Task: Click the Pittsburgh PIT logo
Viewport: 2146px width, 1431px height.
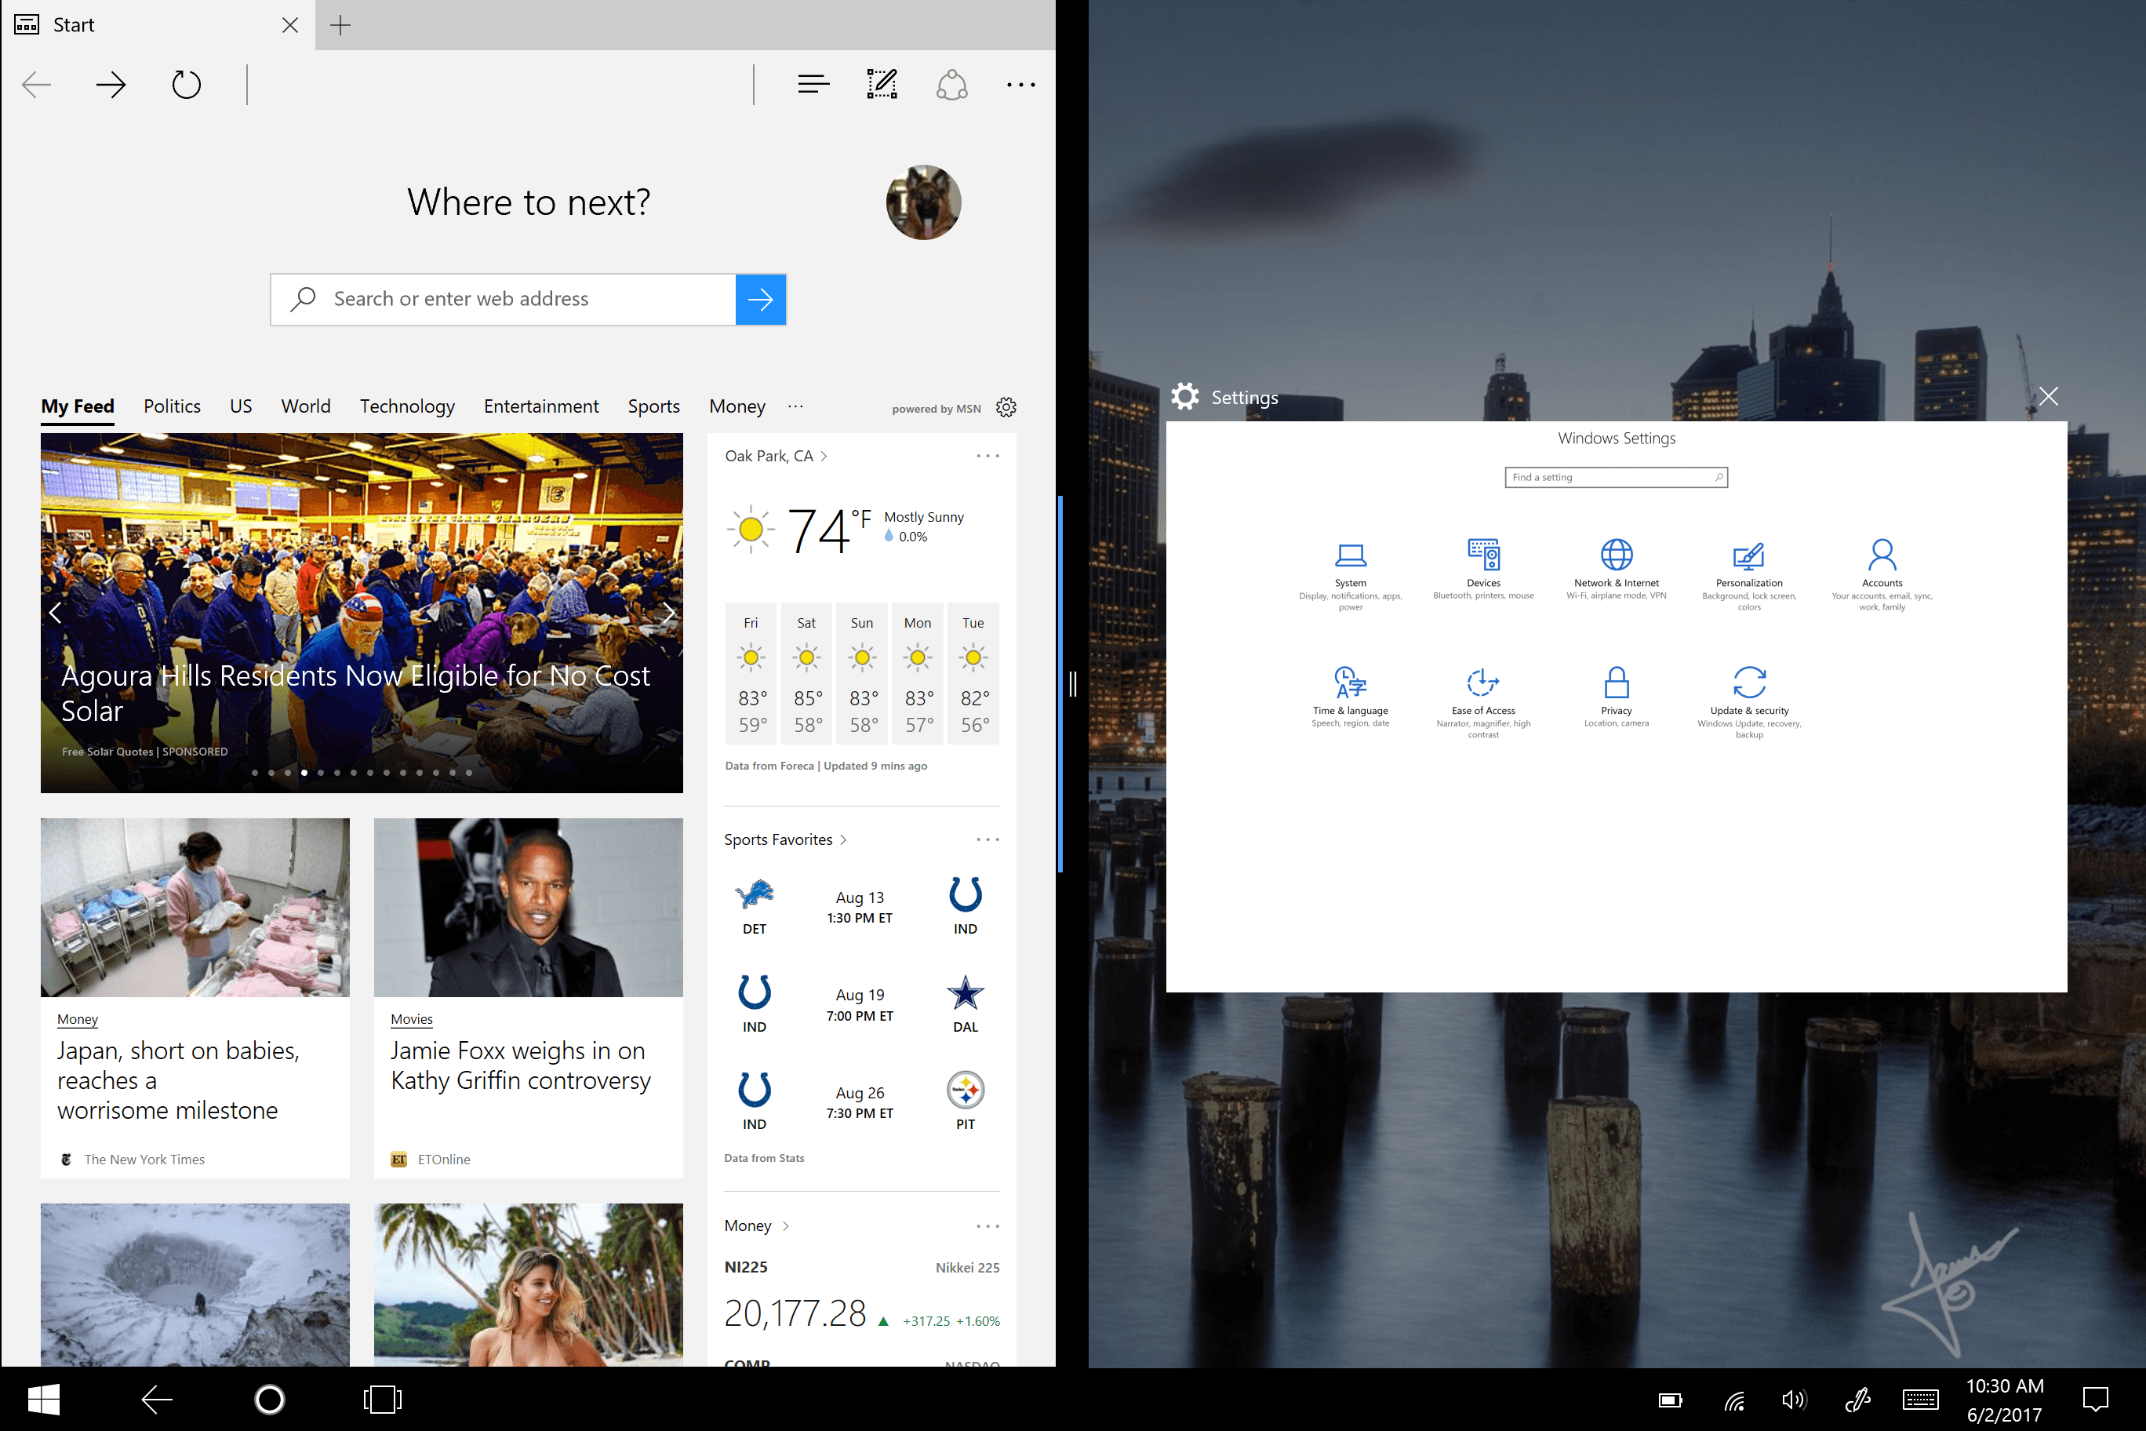Action: coord(966,1090)
